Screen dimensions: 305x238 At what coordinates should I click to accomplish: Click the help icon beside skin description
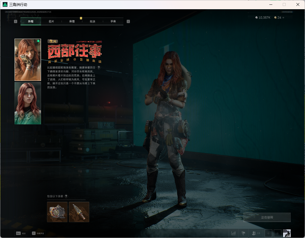99,68
